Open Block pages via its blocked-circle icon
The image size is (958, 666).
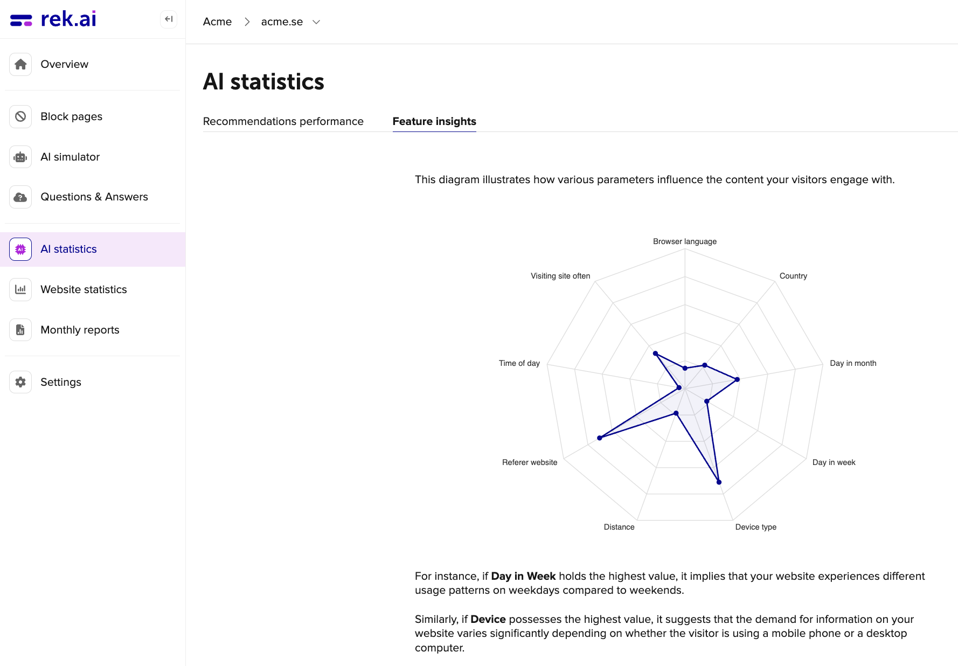click(x=20, y=116)
